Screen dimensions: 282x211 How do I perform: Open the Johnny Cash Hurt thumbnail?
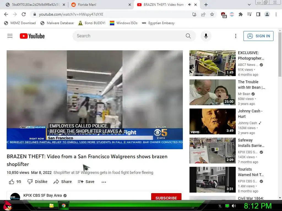(x=212, y=121)
